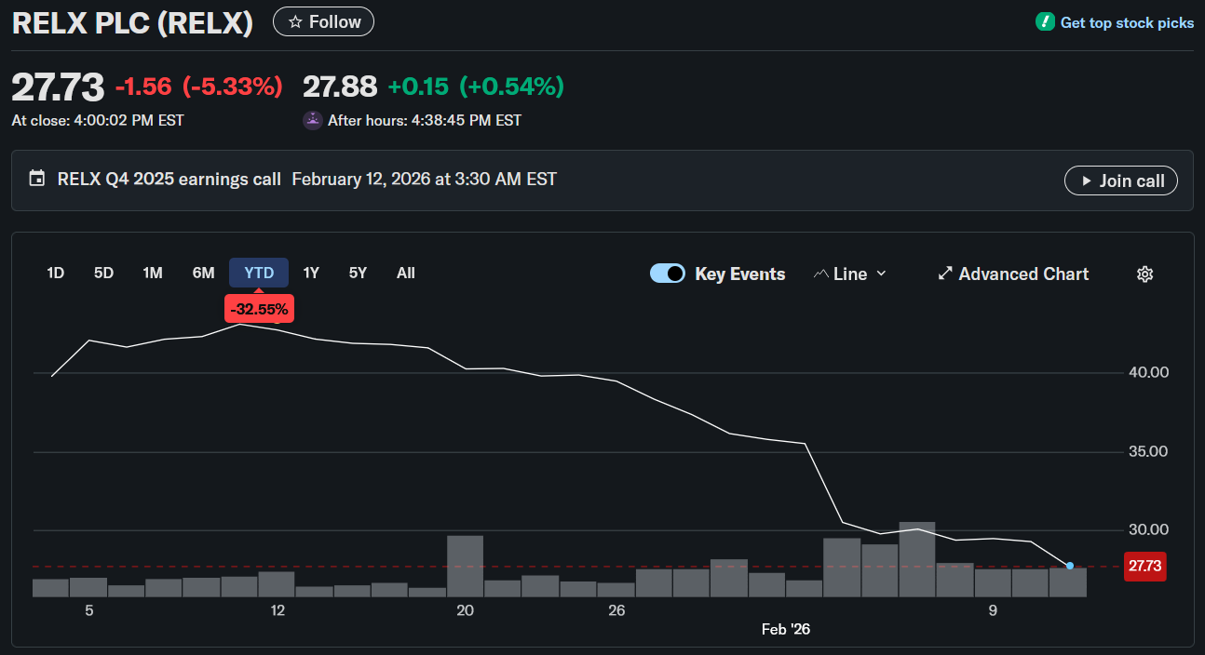Click the green lightbulb icon for stock picks

pos(1044,21)
